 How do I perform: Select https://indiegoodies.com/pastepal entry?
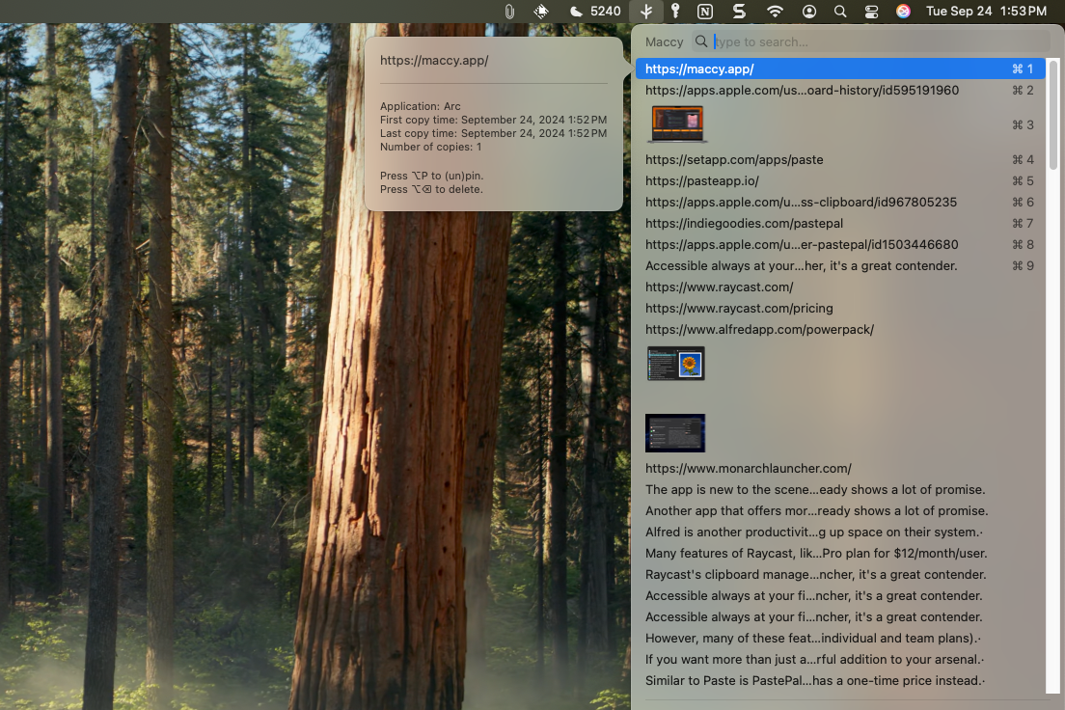[840, 223]
